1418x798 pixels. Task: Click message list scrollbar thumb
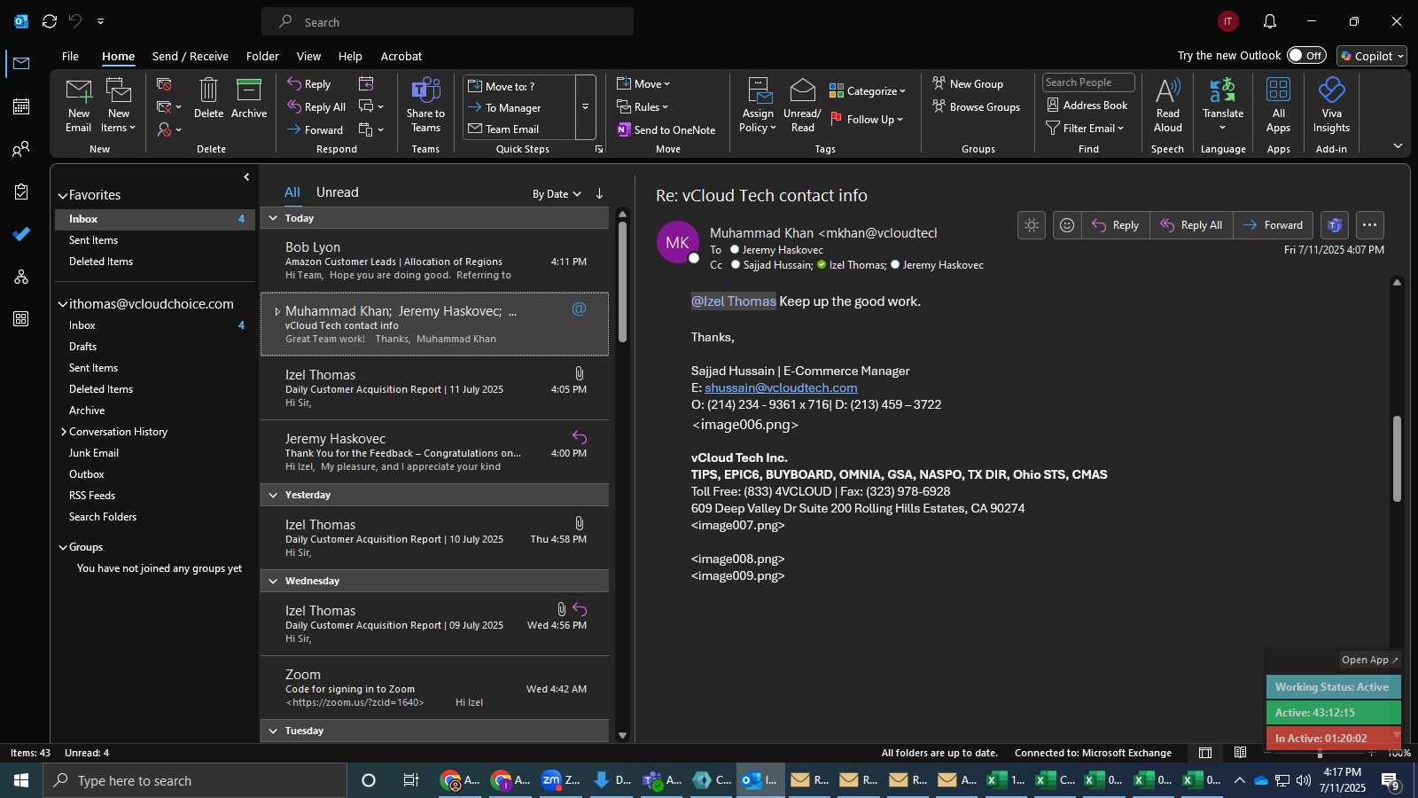622,282
